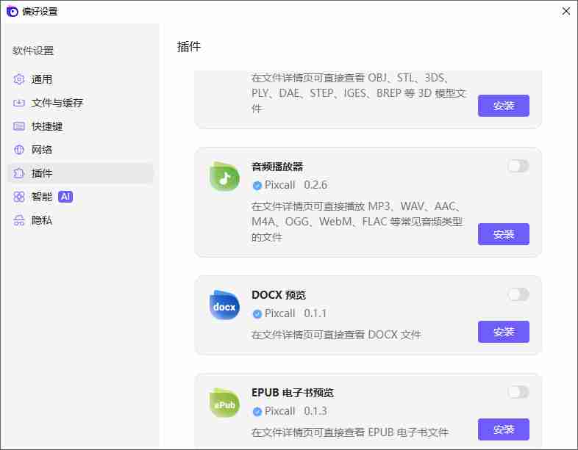The height and width of the screenshot is (450, 578).
Task: Turn on the EPUB 电子书预览 toggle
Action: [518, 392]
